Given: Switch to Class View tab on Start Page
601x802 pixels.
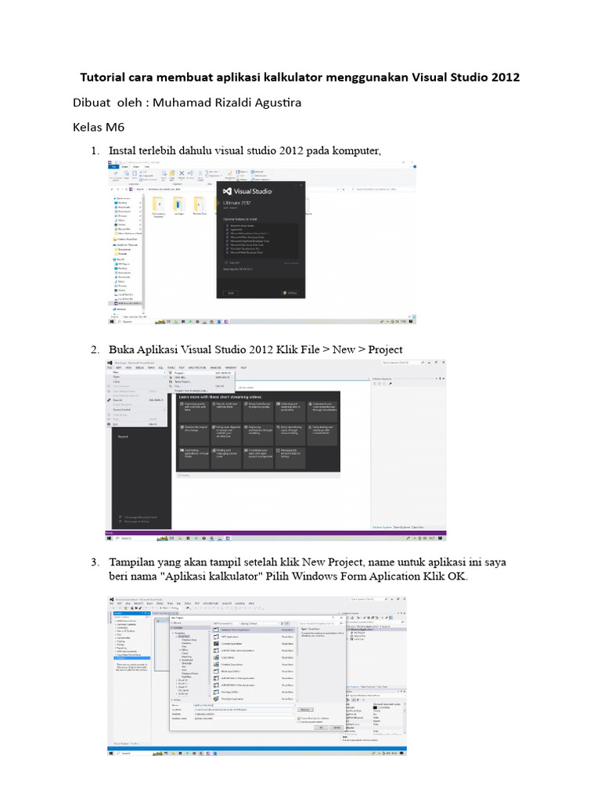Looking at the screenshot, I should coord(418,527).
